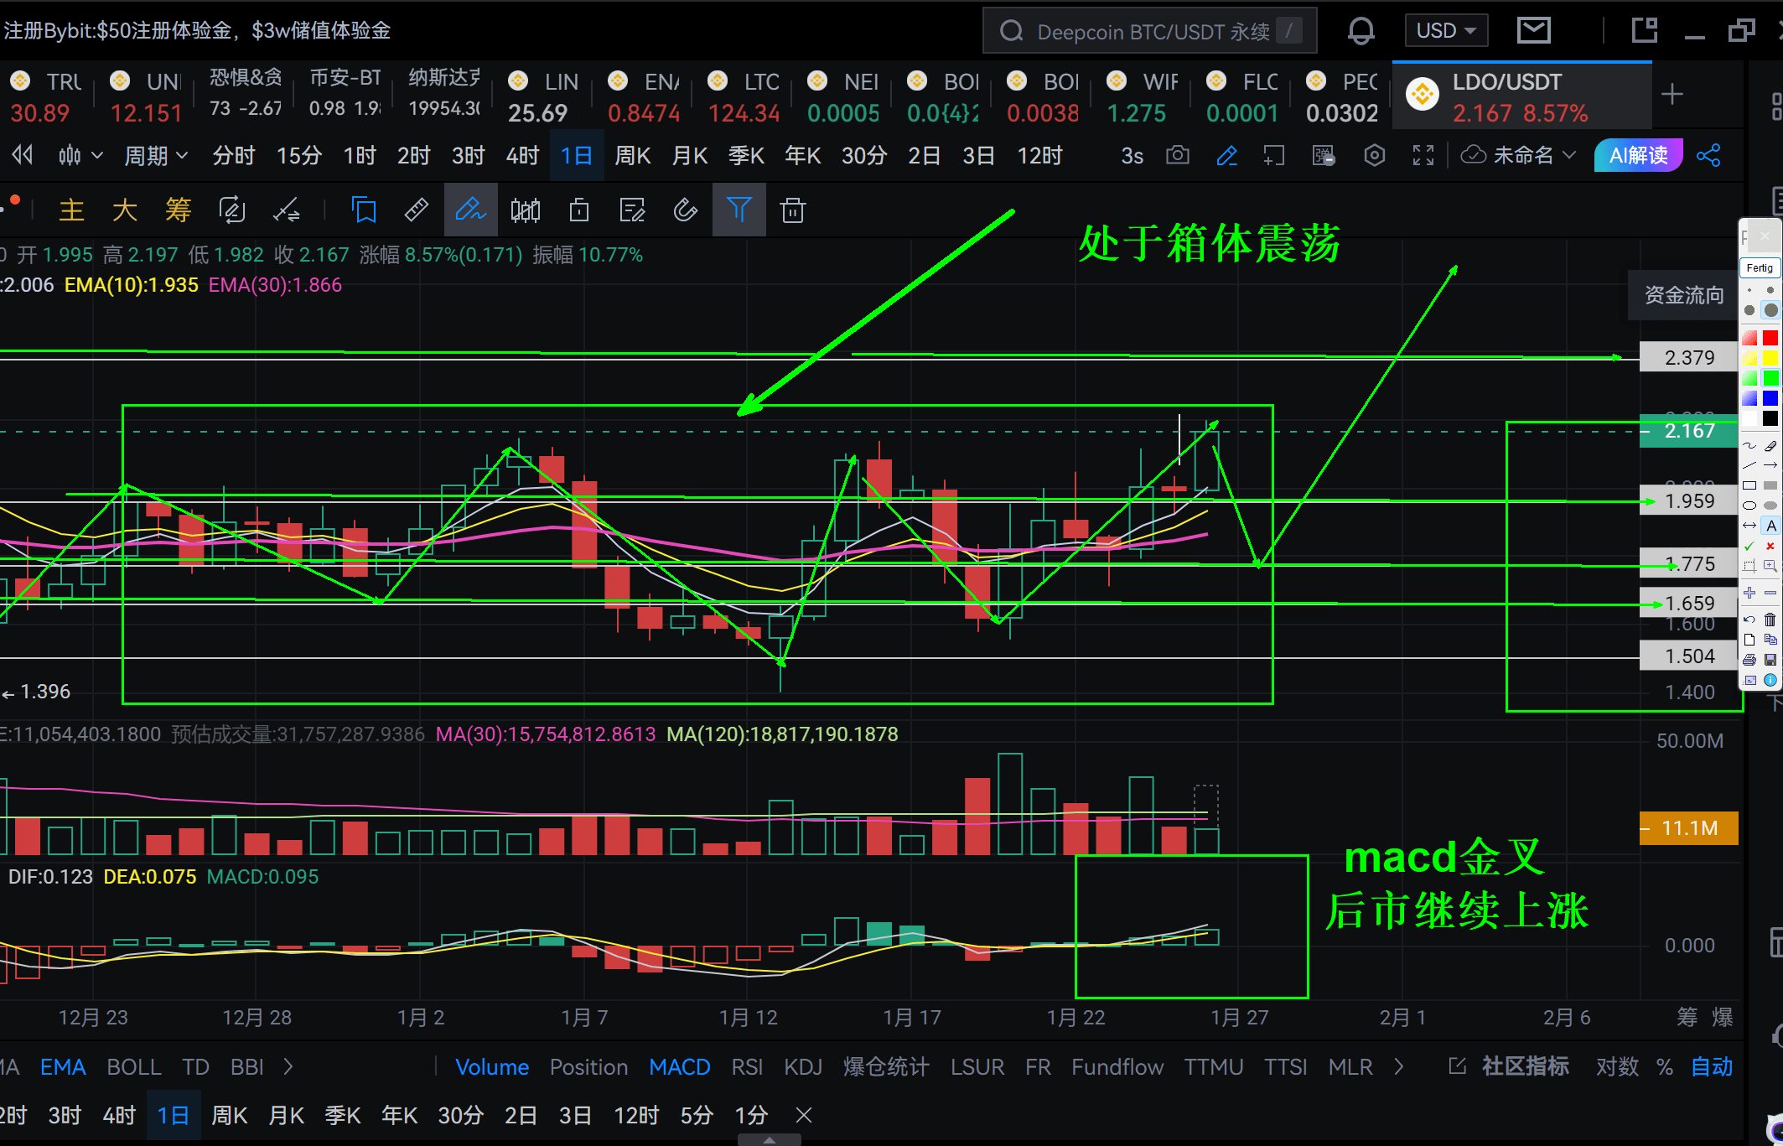Click the save floppy icon in palette
1783x1146 pixels.
(x=1770, y=660)
